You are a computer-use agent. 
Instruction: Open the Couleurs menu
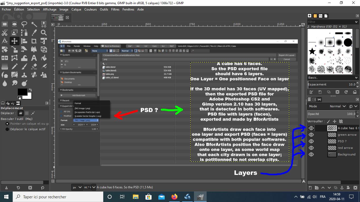pyautogui.click(x=90, y=9)
